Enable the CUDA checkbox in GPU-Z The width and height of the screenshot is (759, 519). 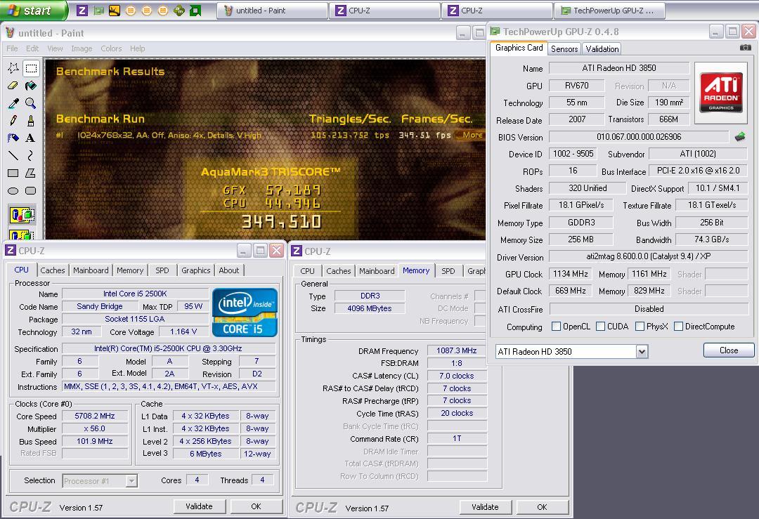(601, 327)
